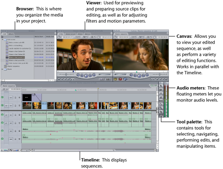223x169 pixels.
Task: Click the red Overwrite edit button in Canvas
Action: [120, 79]
